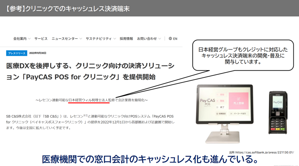This screenshot has height=166, width=299.
Task: Switch language to EN
Action: 175,39
